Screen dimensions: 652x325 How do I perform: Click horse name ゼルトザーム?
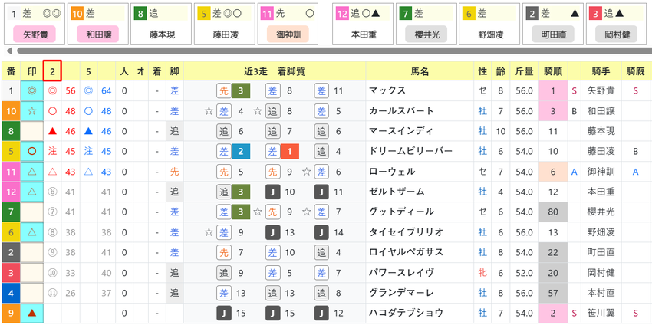click(x=397, y=192)
